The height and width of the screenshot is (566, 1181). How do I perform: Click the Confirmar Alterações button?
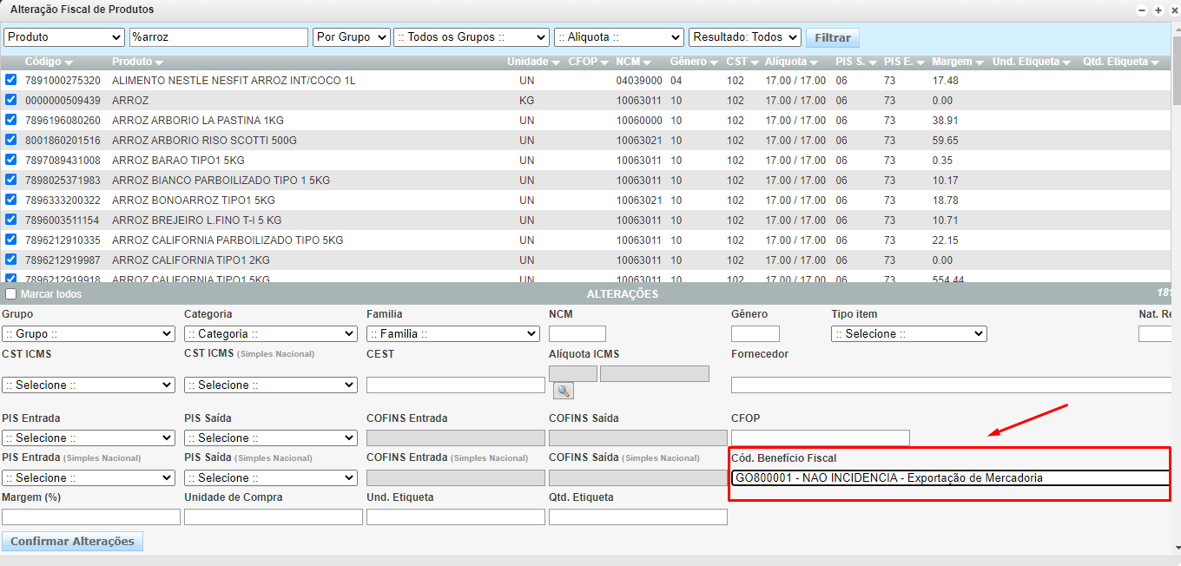[72, 542]
